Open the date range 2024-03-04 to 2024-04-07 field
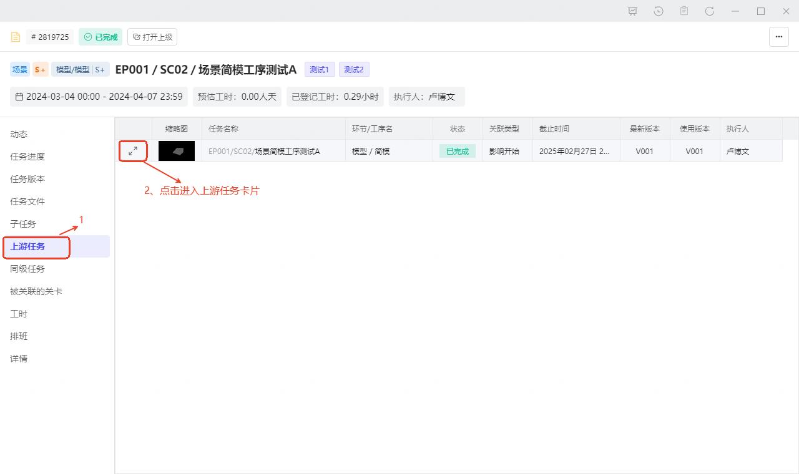 pos(99,97)
